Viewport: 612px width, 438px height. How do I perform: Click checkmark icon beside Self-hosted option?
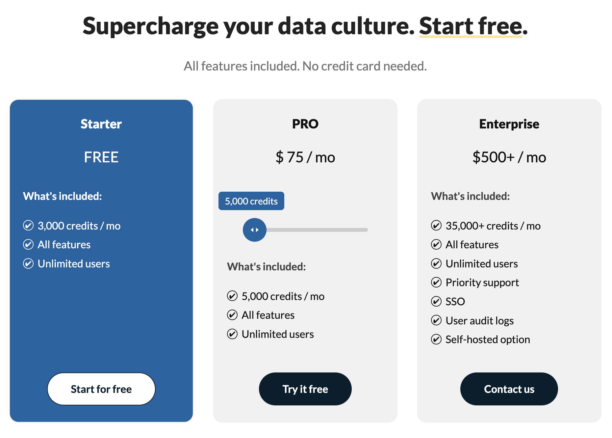[436, 339]
